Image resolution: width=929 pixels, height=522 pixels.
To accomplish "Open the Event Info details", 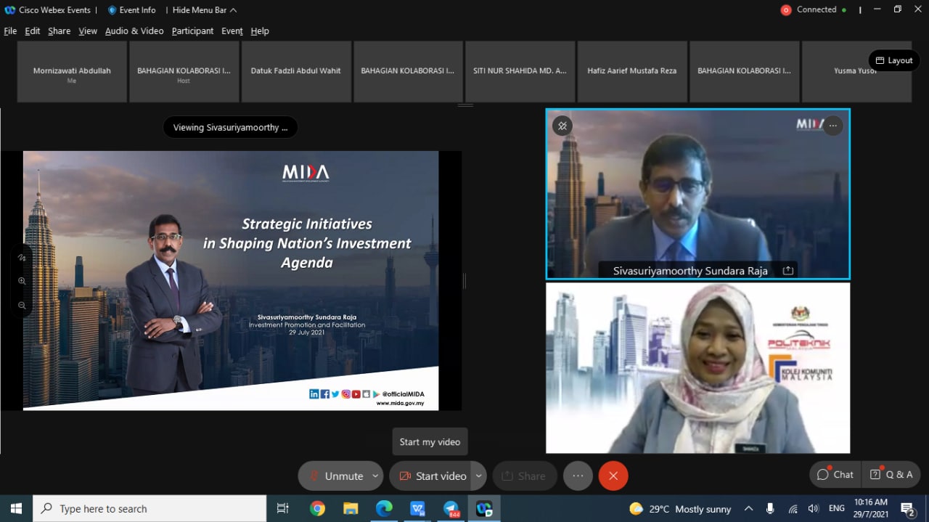I will (x=132, y=10).
